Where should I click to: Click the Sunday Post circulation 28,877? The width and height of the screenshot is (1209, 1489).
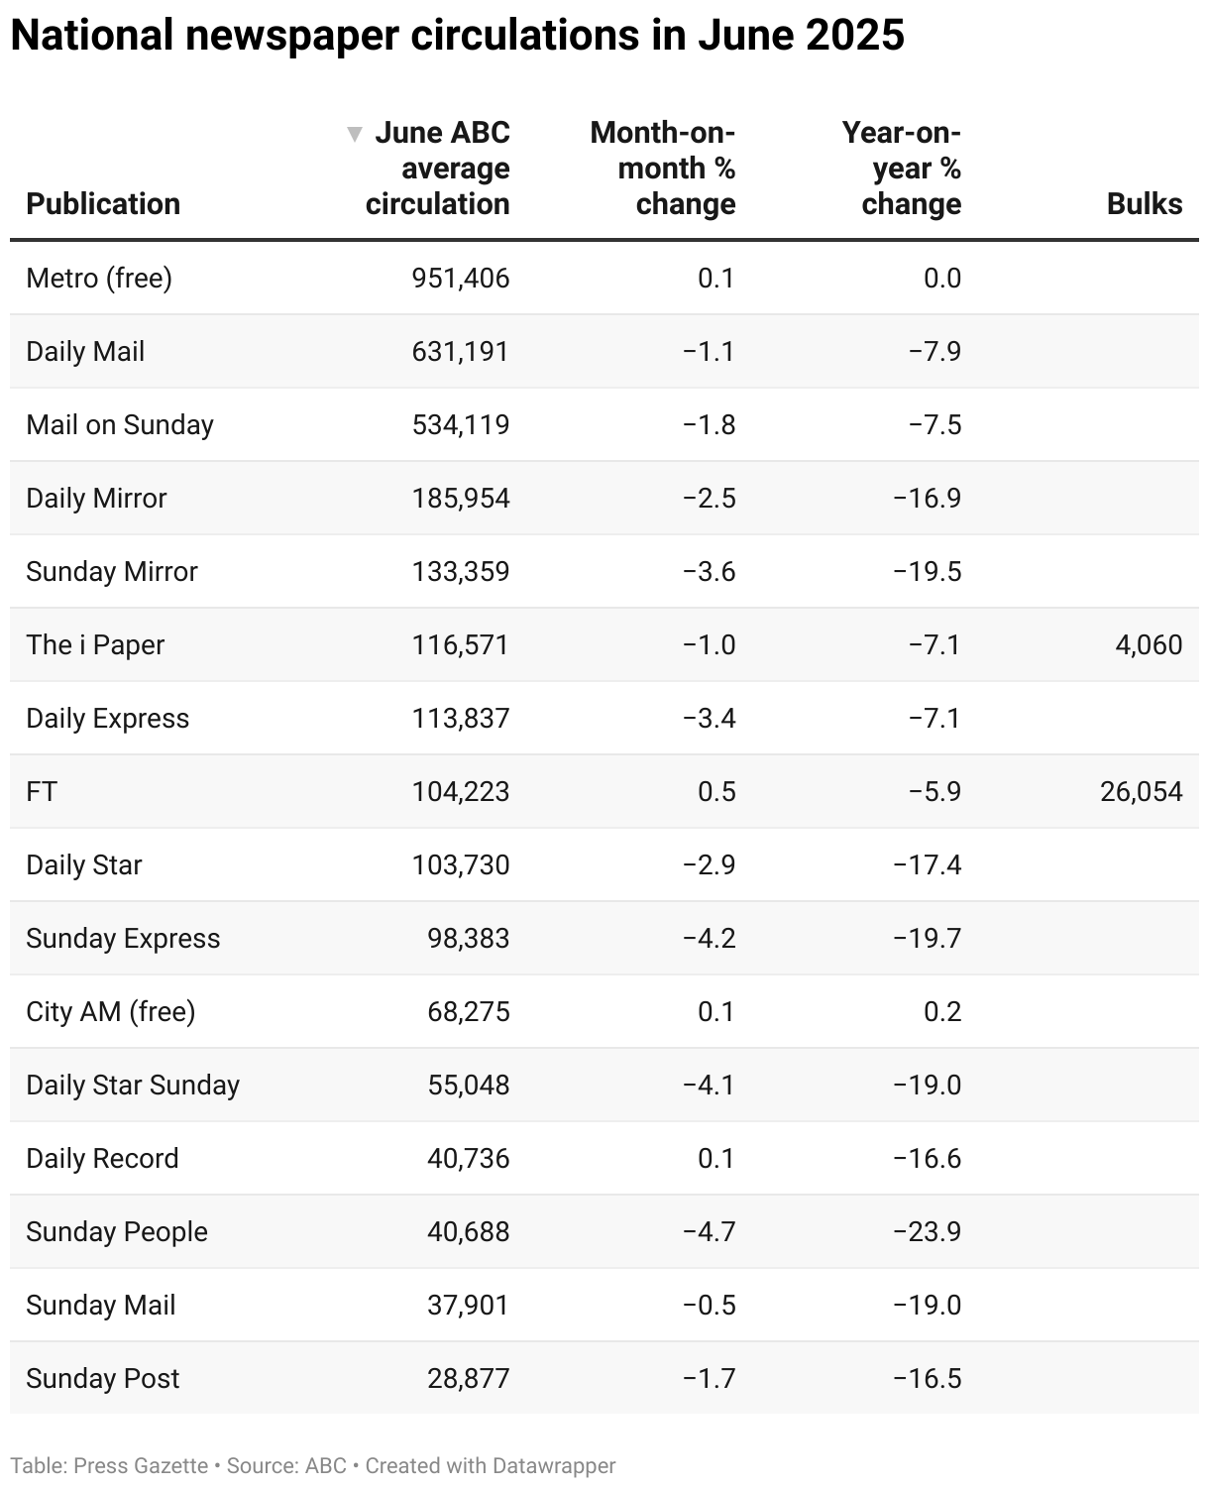[x=468, y=1379]
